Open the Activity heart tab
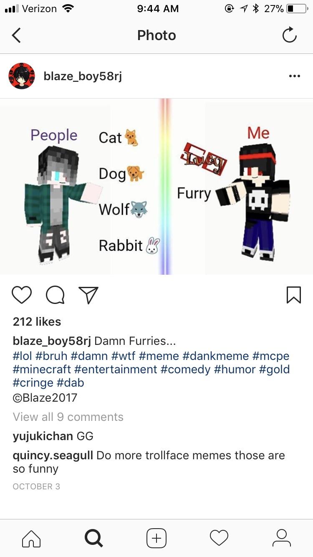This screenshot has height=557, width=313. (219, 538)
